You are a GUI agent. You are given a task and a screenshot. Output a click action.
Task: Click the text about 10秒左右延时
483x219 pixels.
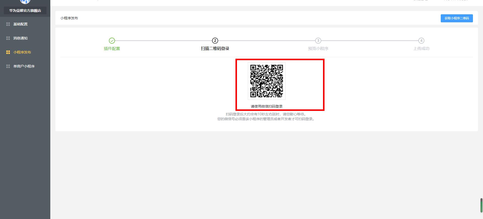coord(266,114)
